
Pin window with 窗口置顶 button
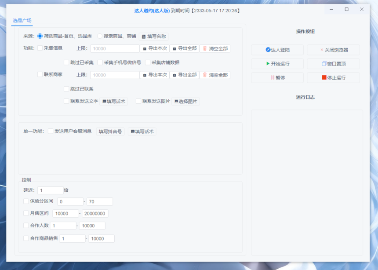333,64
